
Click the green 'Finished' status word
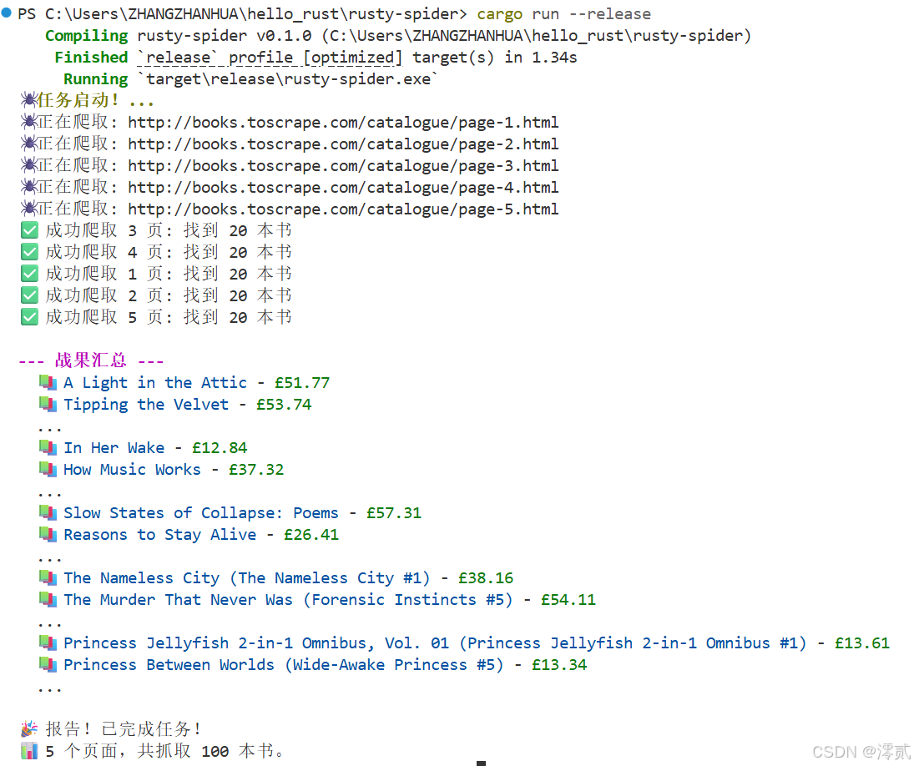92,57
